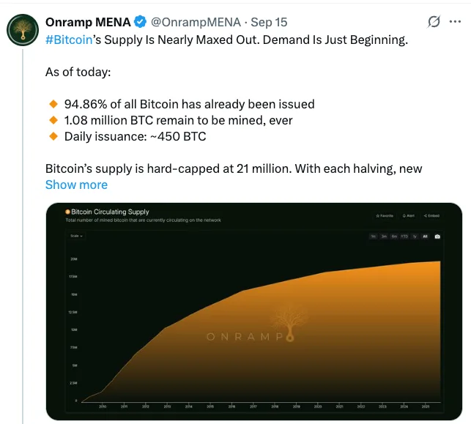Viewport: 471px width, 424px height.
Task: Select the 6m time range
Action: point(394,237)
